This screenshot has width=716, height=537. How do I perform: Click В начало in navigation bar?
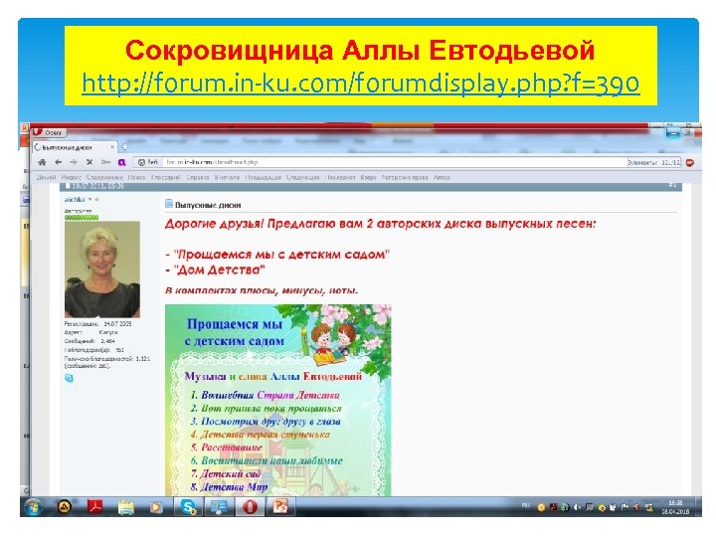(x=227, y=177)
